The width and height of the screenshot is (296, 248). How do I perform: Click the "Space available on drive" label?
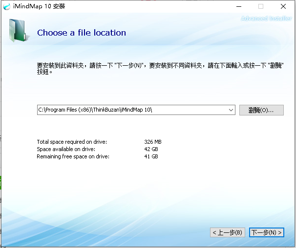[66, 149]
